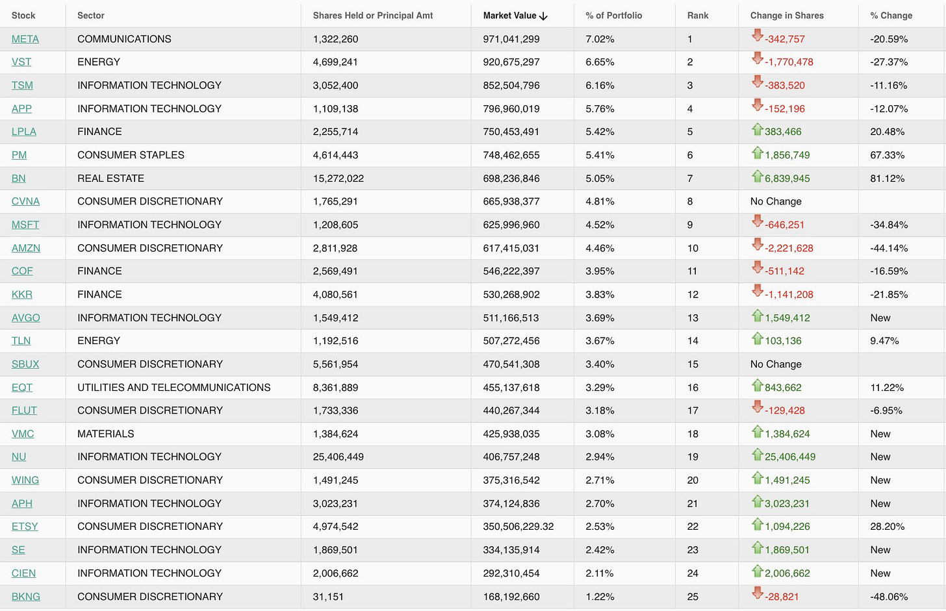Sort table by Sector column header
Image resolution: width=946 pixels, height=611 pixels.
click(x=91, y=16)
